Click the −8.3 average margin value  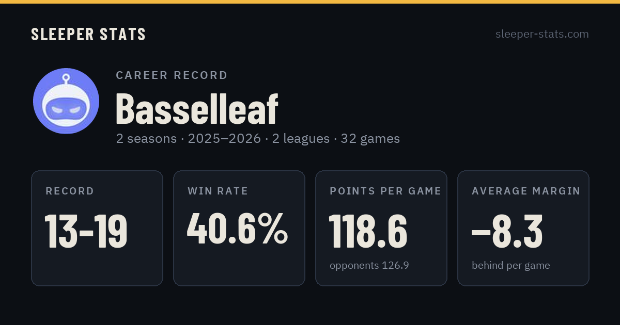coord(507,231)
